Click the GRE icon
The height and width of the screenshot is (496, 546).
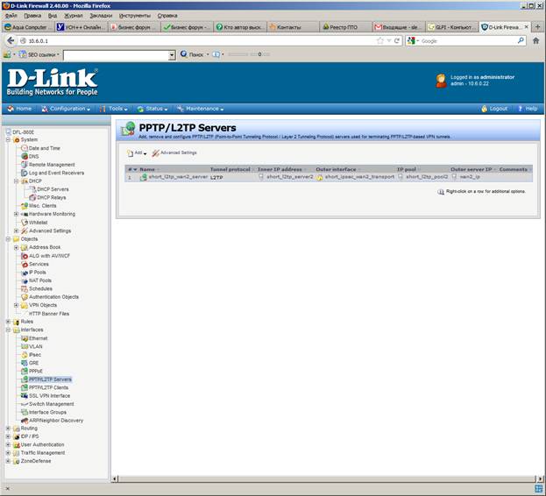tap(25, 363)
